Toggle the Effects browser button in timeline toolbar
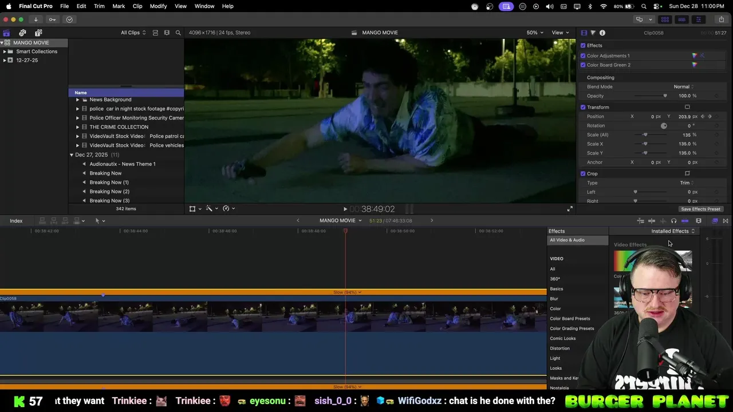Viewport: 733px width, 412px height. tap(715, 221)
